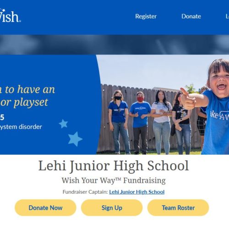Open the Donate navigation link
The height and width of the screenshot is (229, 229).
click(191, 16)
